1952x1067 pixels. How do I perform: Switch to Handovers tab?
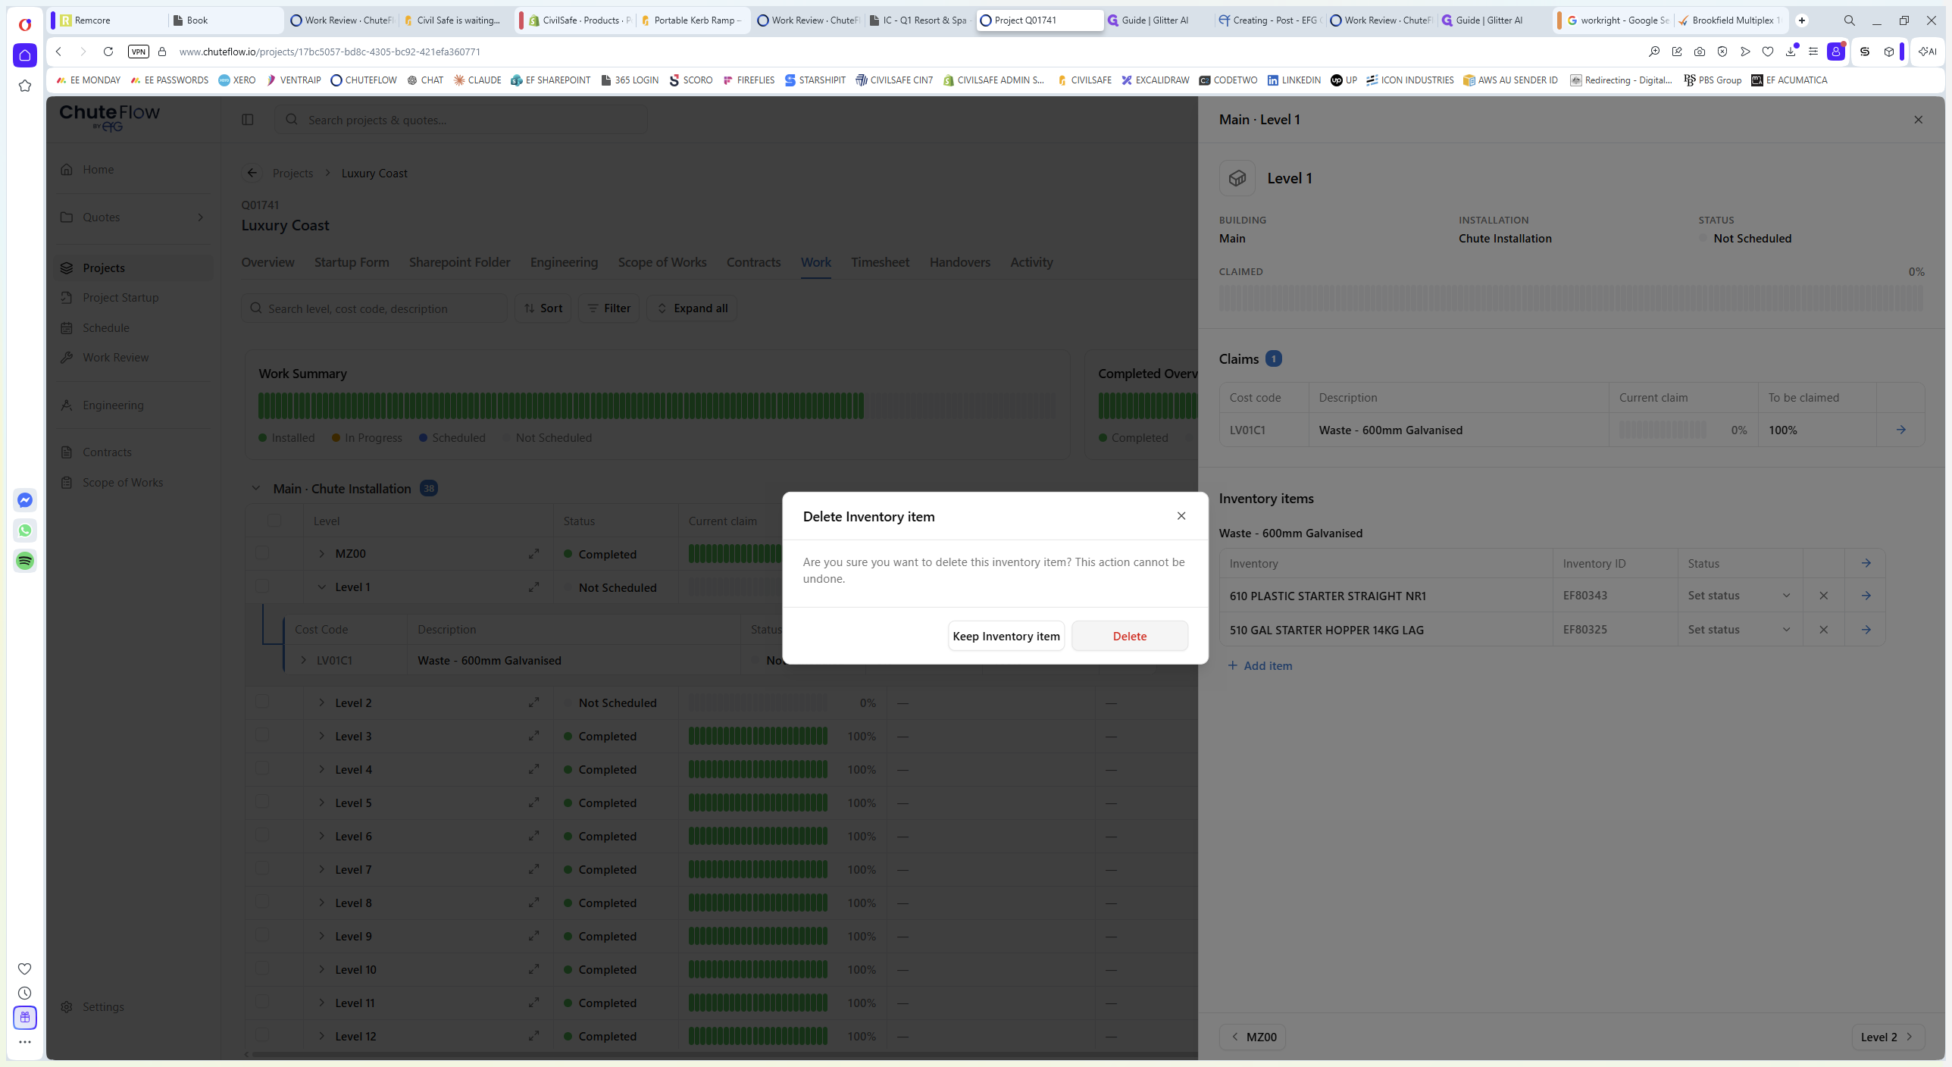[x=959, y=262]
